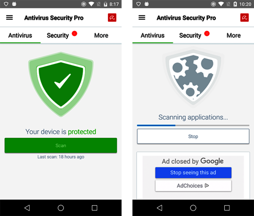
Task: Open hamburger menu on scanning screen
Action: click(142, 17)
